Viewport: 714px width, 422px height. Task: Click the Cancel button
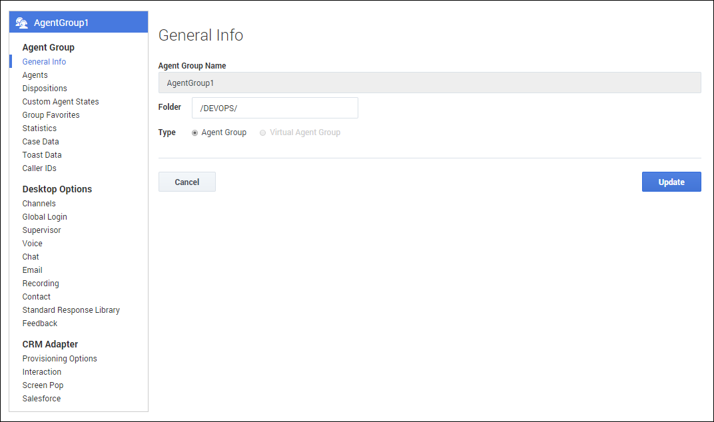pos(186,182)
